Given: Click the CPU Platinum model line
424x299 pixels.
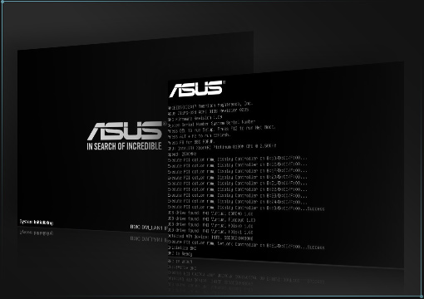Looking at the screenshot, I should (222, 147).
